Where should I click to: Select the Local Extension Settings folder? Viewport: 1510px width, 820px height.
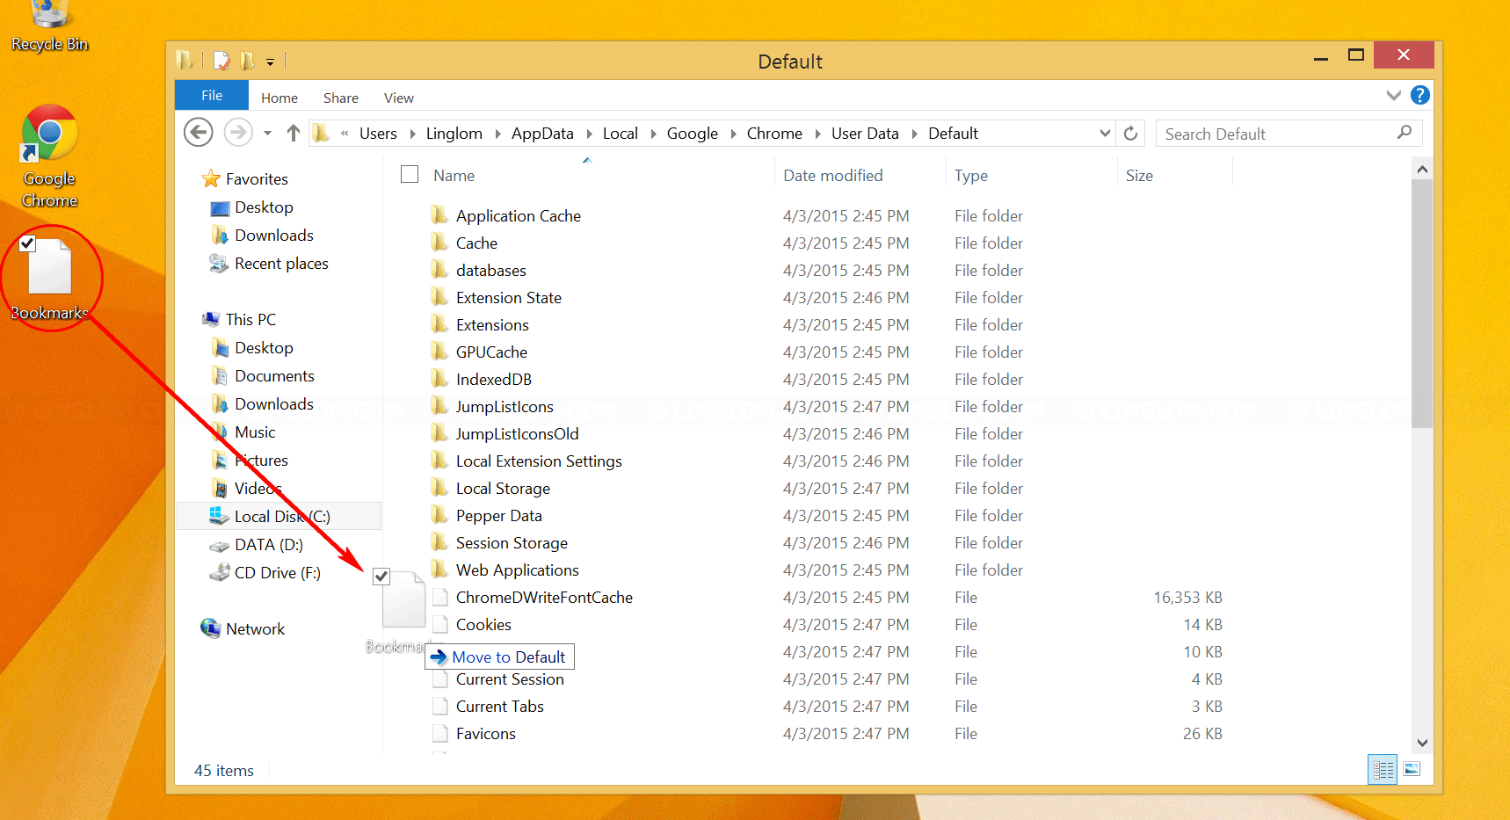tap(539, 461)
